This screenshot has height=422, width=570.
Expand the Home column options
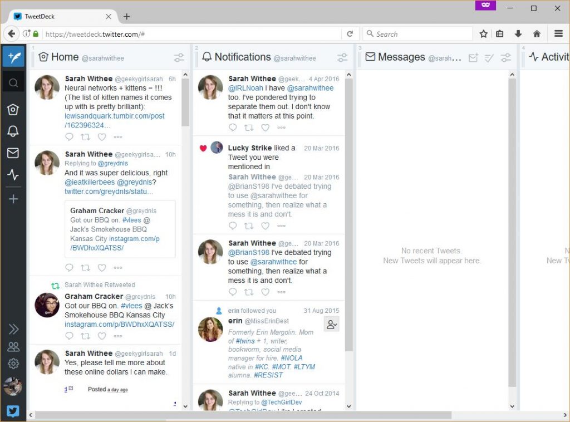(x=179, y=57)
